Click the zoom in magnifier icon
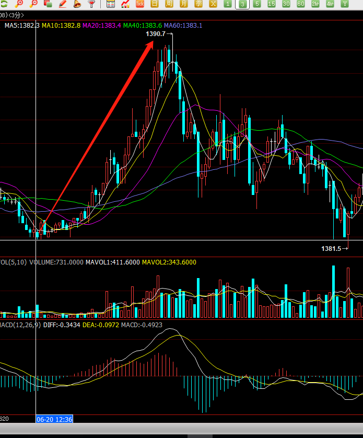This screenshot has height=438, width=363. tap(20, 4)
